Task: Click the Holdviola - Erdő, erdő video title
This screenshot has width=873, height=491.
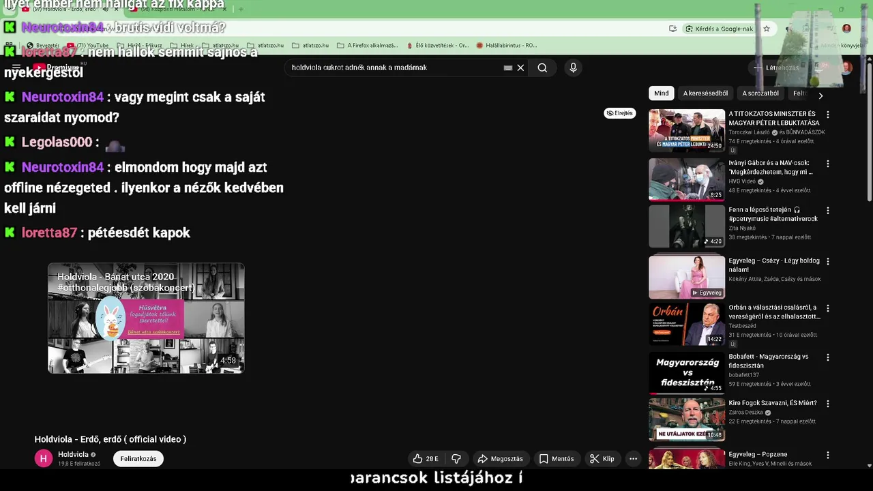Action: coord(110,439)
